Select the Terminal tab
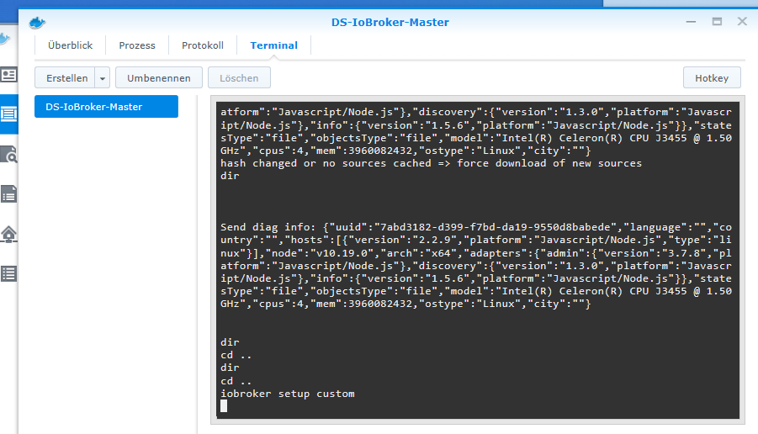The width and height of the screenshot is (758, 434). [273, 45]
